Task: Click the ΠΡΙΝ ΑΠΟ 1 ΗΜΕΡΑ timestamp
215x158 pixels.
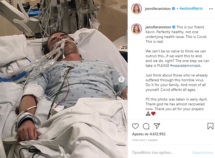Action: [145, 140]
